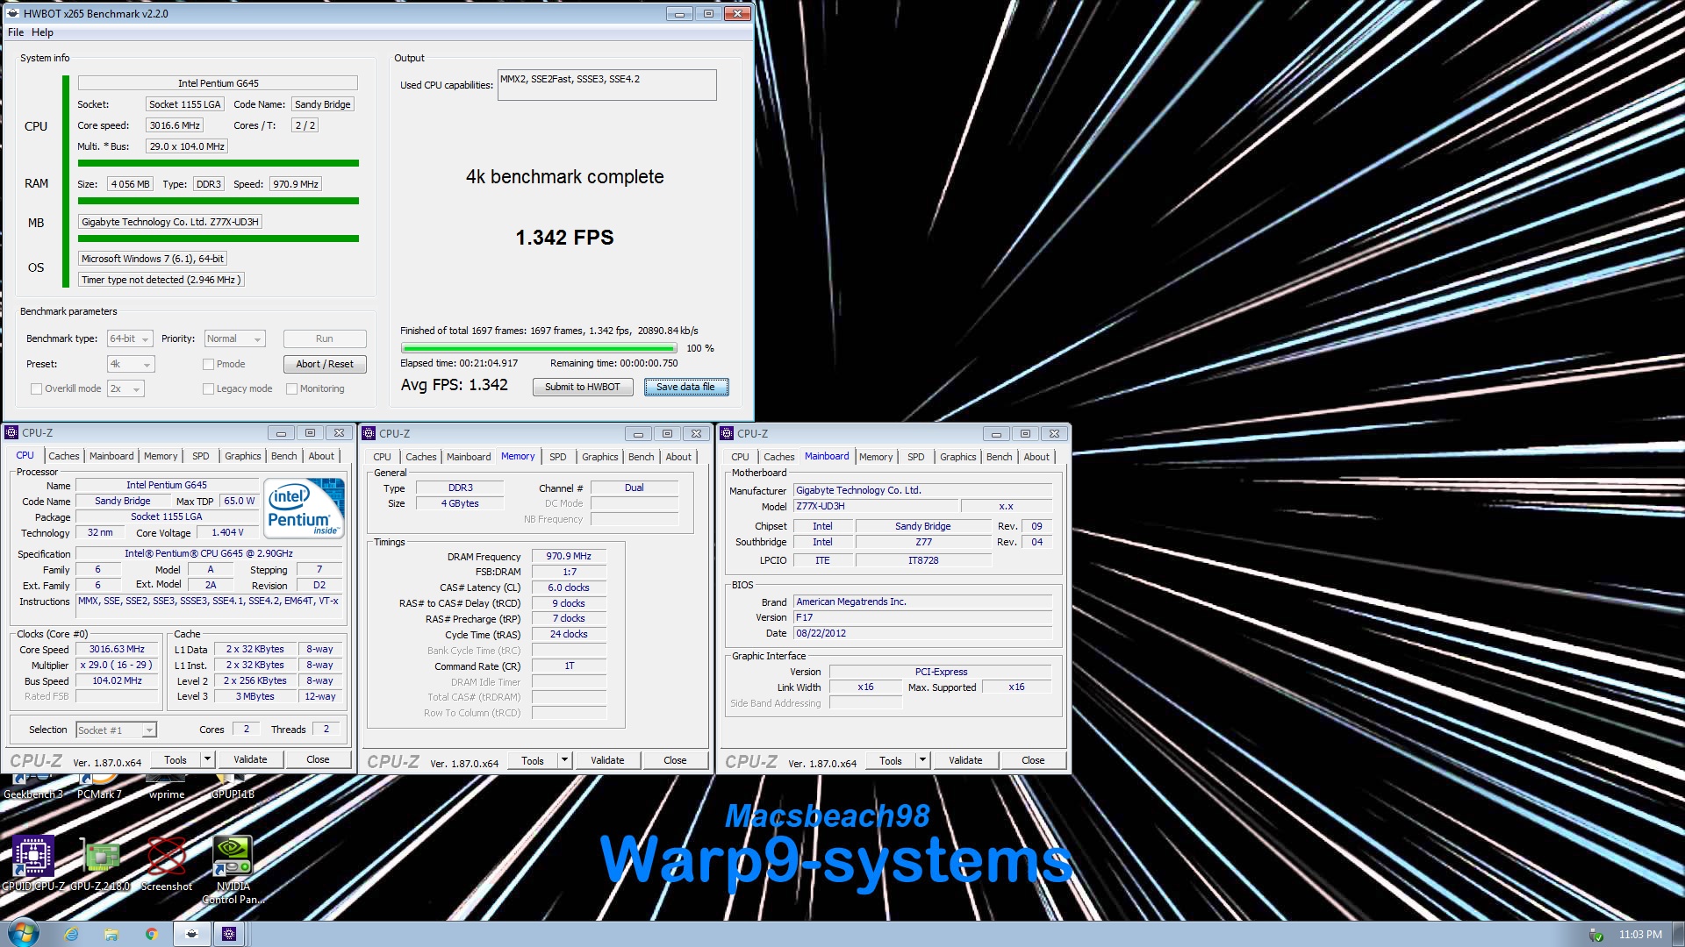Expand Tools arrow in CPU-Z Mainboard window
Screen dimensions: 1685x947
[x=922, y=760]
